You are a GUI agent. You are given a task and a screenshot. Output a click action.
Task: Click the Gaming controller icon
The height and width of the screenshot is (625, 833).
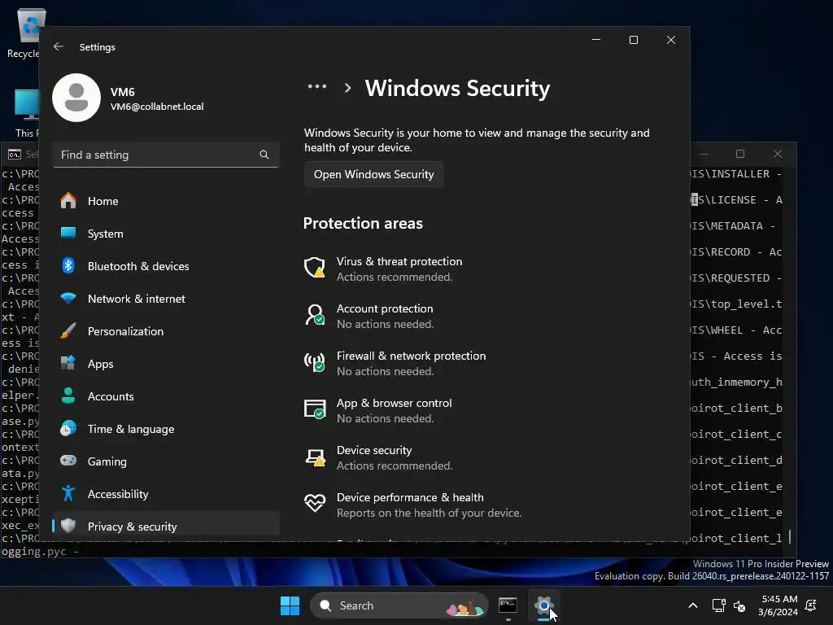coord(68,461)
